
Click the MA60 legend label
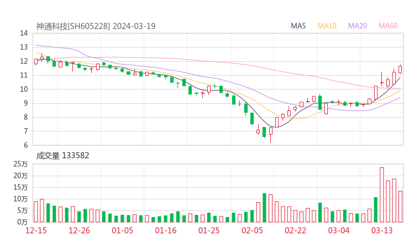(388, 26)
